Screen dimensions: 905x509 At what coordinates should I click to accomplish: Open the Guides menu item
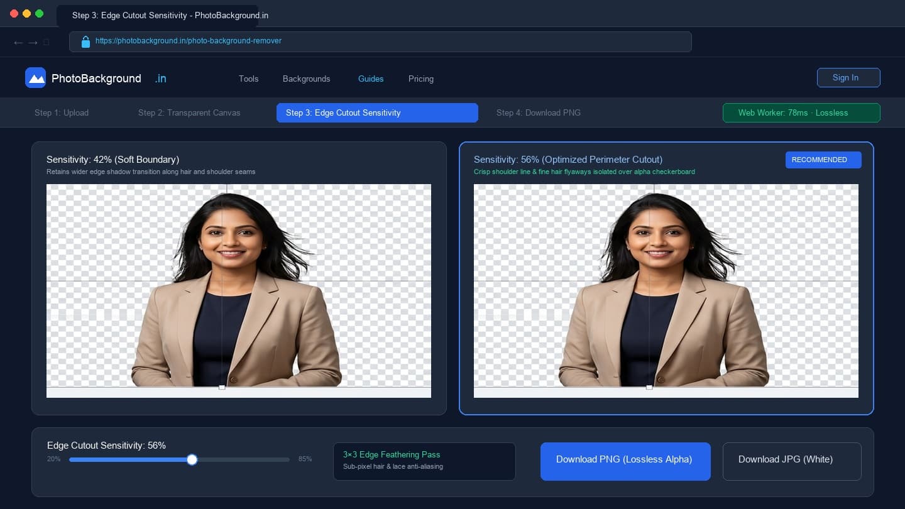pyautogui.click(x=371, y=79)
